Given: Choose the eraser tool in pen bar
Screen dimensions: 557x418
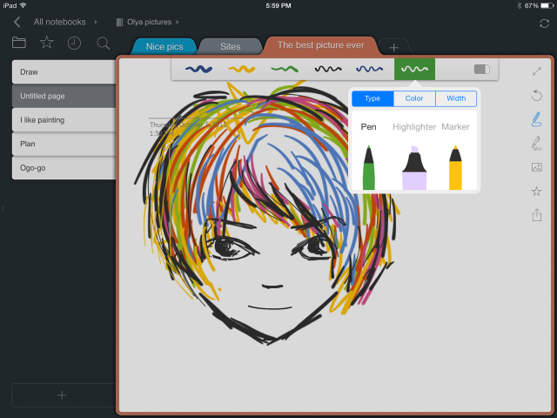Looking at the screenshot, I should pos(481,69).
